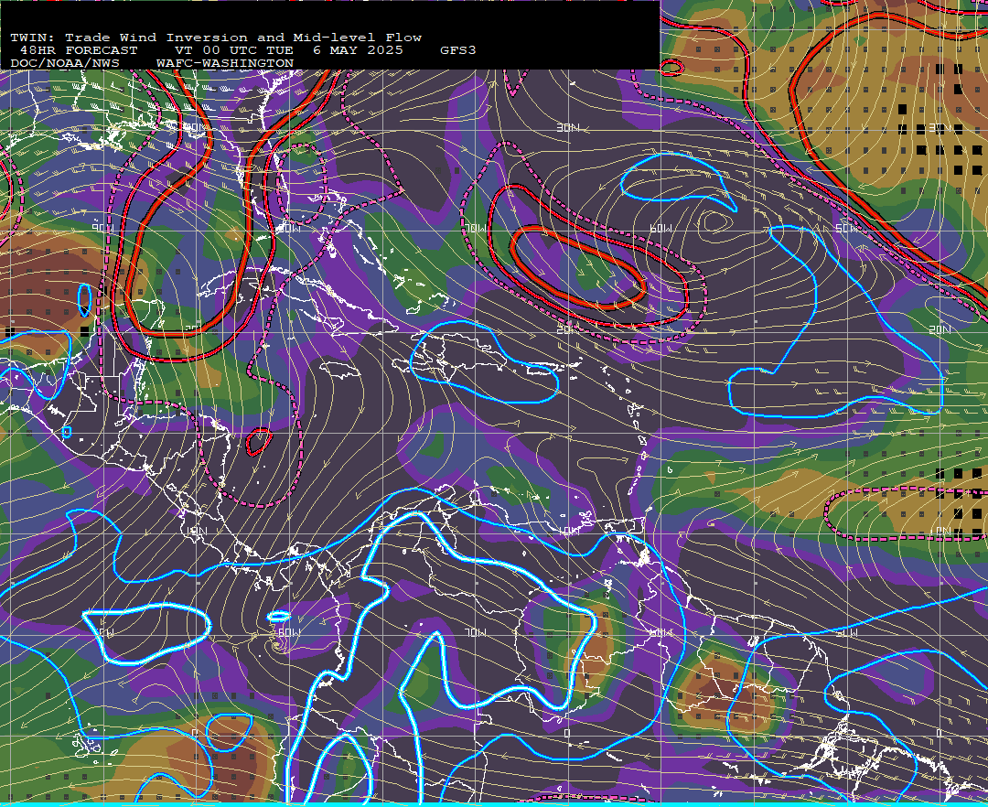Click the 'WAFC-WASHINGTON' header text
This screenshot has height=807, width=988.
tap(225, 64)
